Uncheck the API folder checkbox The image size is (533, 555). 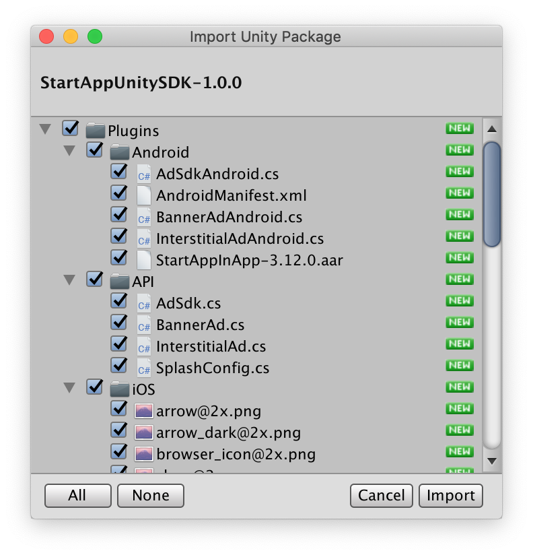click(94, 279)
